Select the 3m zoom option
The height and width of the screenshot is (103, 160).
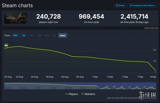click(x=39, y=36)
